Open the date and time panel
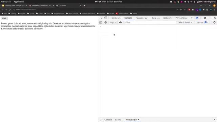The height and width of the screenshot is (122, 217). (108, 2)
